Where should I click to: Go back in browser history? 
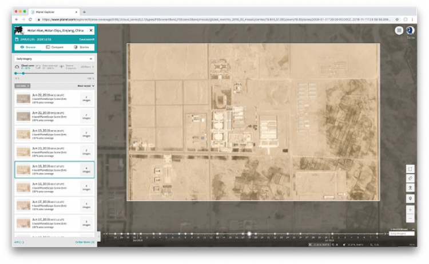point(17,19)
